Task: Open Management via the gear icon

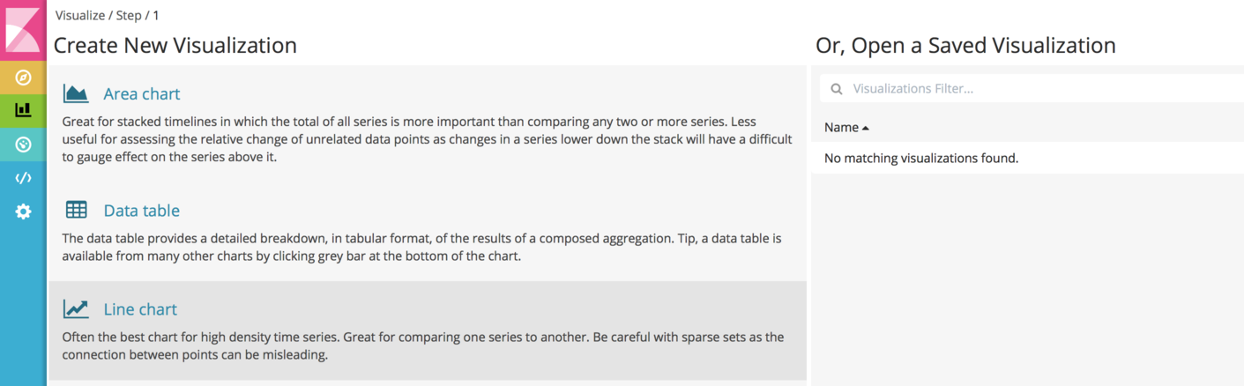Action: point(23,212)
